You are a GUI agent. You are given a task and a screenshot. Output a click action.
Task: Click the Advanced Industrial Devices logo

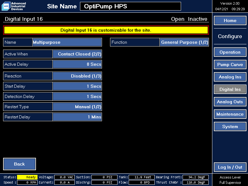tap(14, 6)
